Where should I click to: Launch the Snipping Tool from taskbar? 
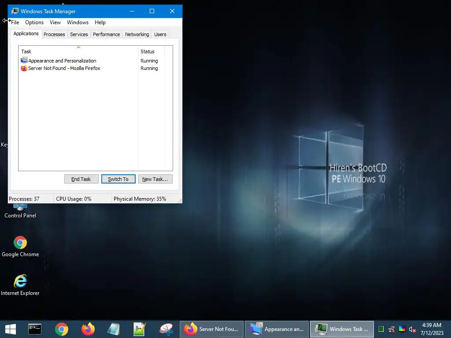[166, 329]
